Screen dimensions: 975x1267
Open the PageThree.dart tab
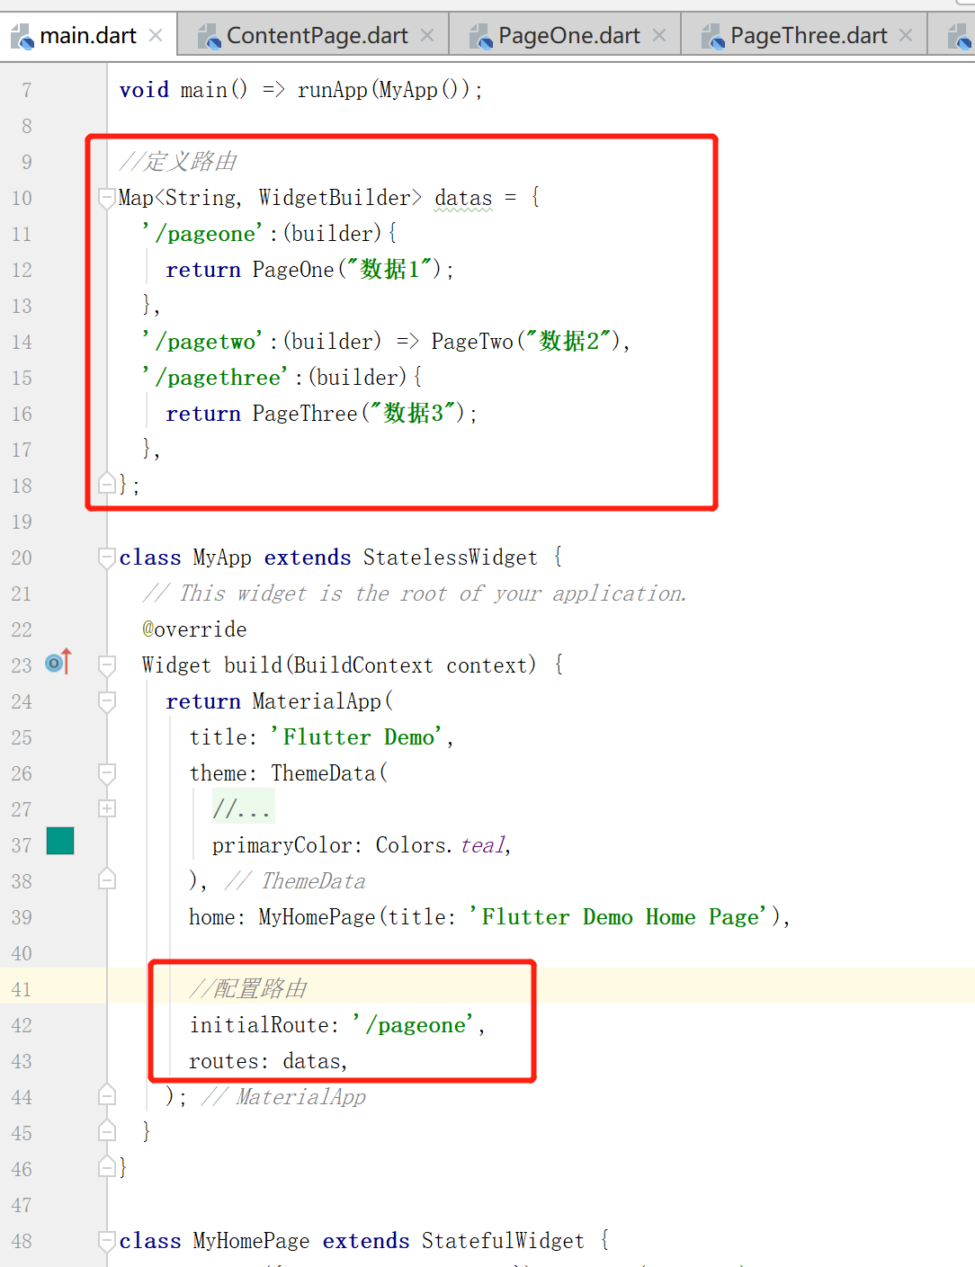coord(804,36)
